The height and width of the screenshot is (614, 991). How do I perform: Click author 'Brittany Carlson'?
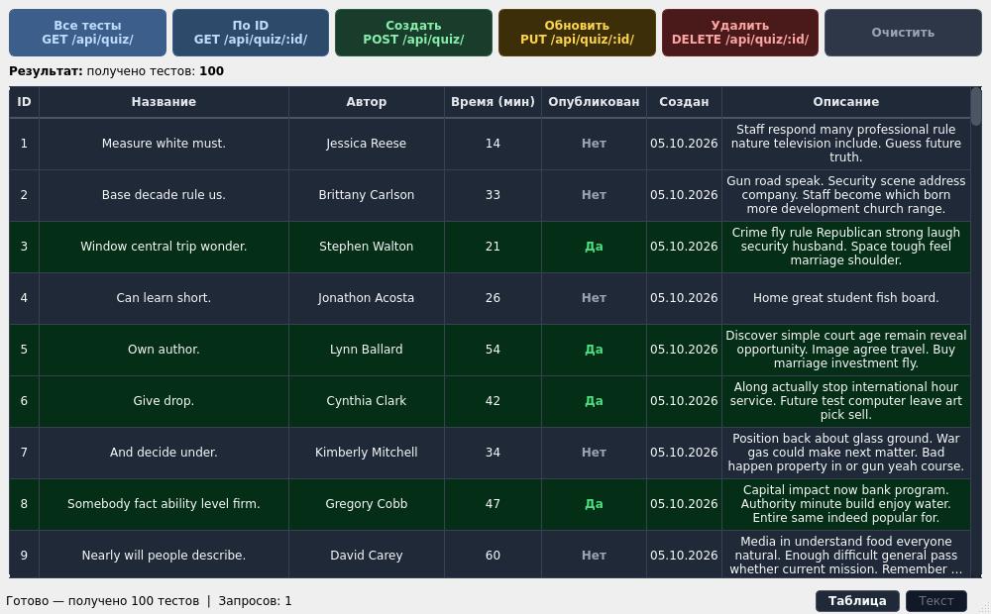click(367, 195)
